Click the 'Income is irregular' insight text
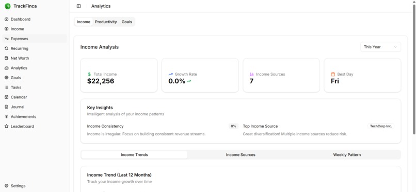The width and height of the screenshot is (416, 192). pyautogui.click(x=146, y=134)
